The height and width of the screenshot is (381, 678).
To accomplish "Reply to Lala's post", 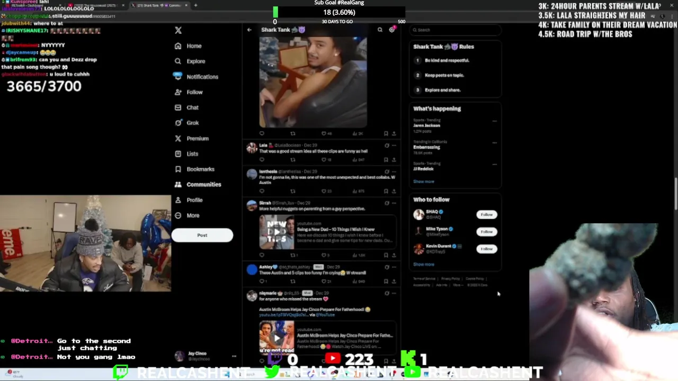I will pyautogui.click(x=262, y=159).
